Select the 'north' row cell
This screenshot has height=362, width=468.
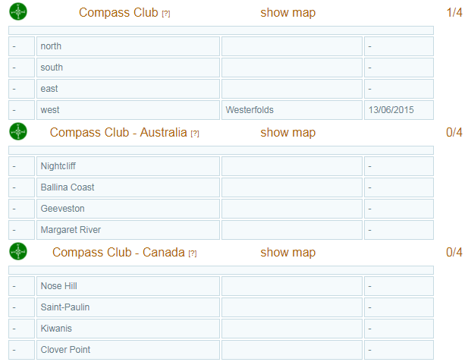[x=128, y=46]
